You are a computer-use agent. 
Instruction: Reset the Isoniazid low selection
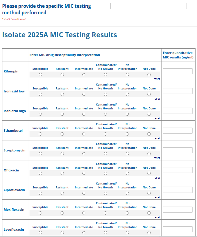pos(157,99)
